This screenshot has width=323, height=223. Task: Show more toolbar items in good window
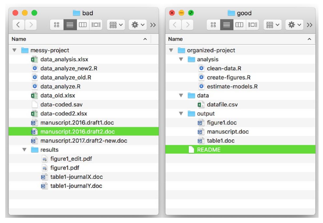(x=309, y=25)
